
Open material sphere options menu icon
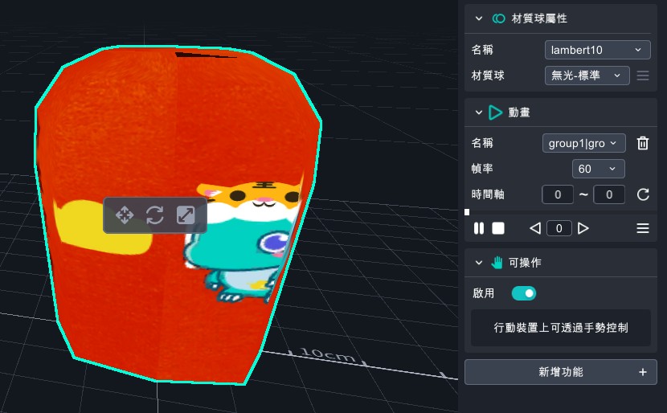click(x=643, y=76)
